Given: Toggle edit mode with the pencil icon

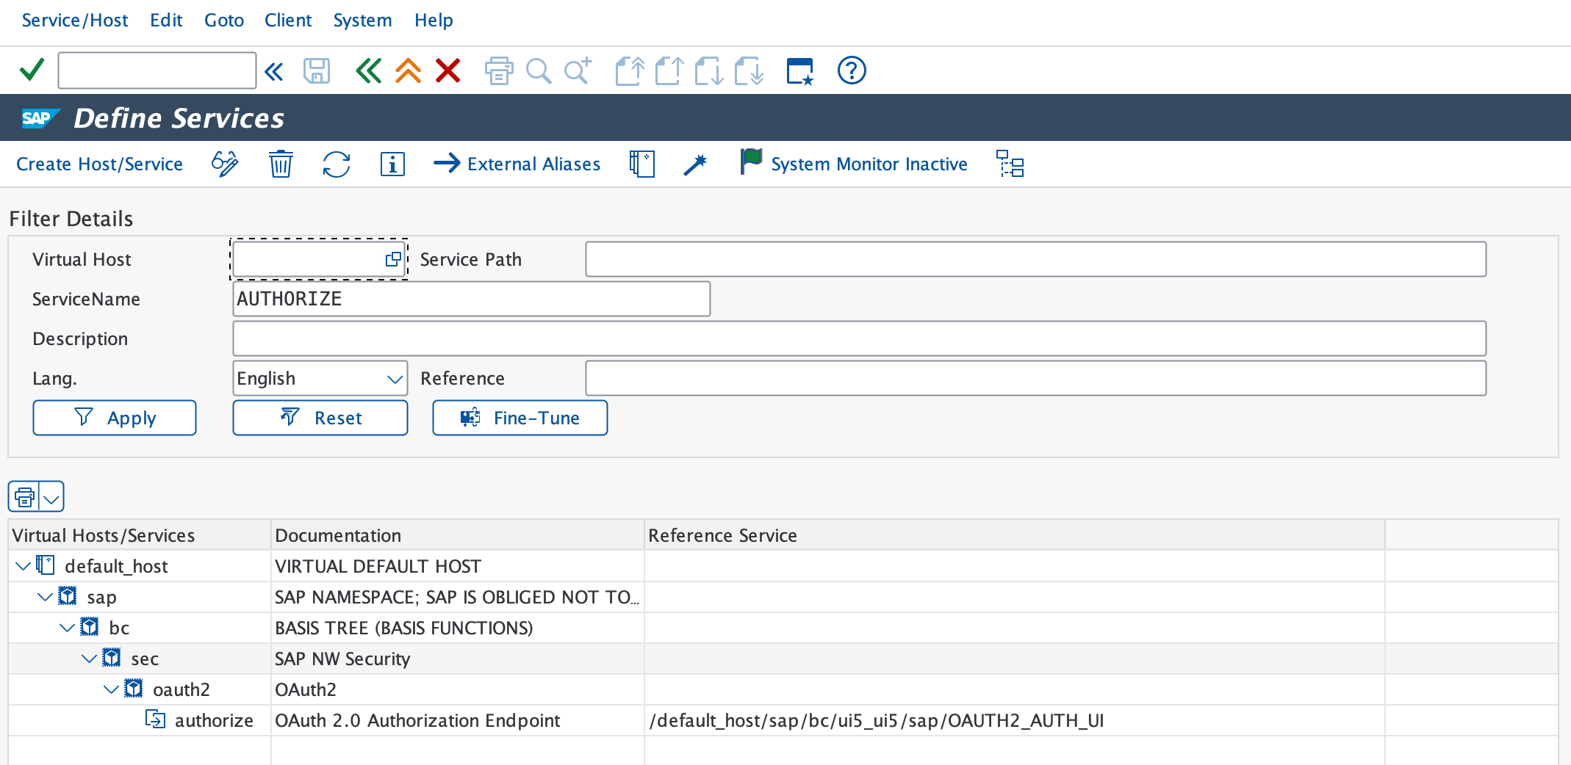Looking at the screenshot, I should tap(224, 164).
